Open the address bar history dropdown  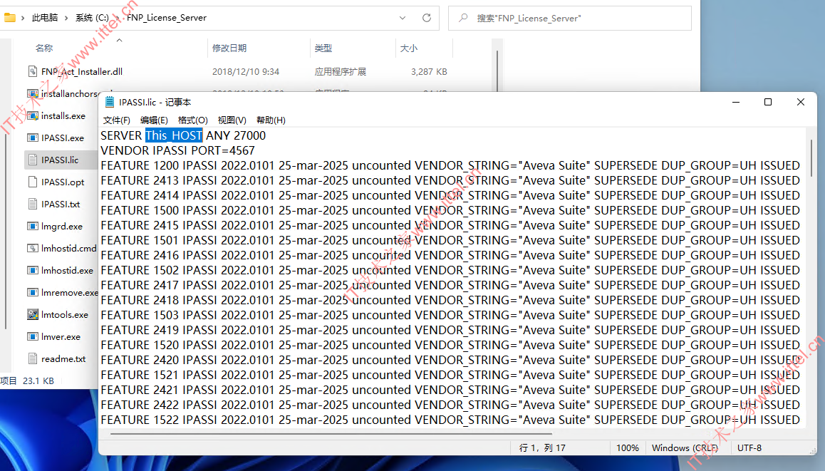403,18
